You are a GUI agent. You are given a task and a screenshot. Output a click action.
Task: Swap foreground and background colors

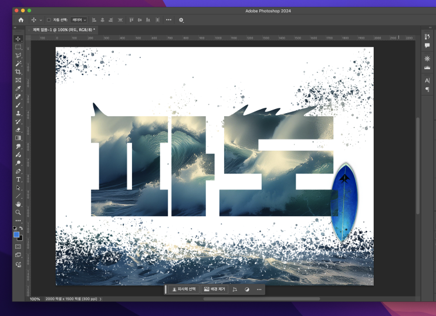(x=21, y=228)
